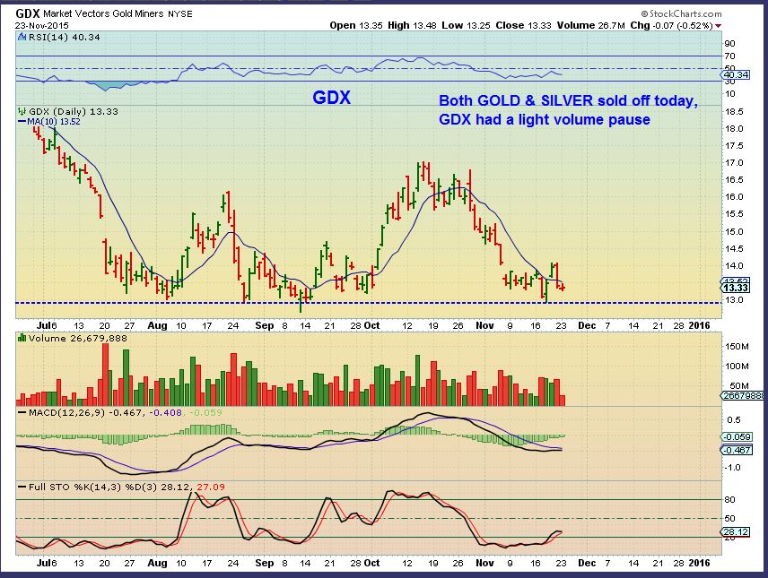Click the 0.5 MACD axis label
This screenshot has width=768, height=578.
pos(734,420)
